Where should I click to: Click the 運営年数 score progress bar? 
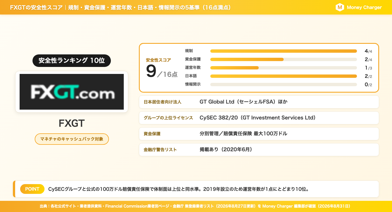point(283,68)
